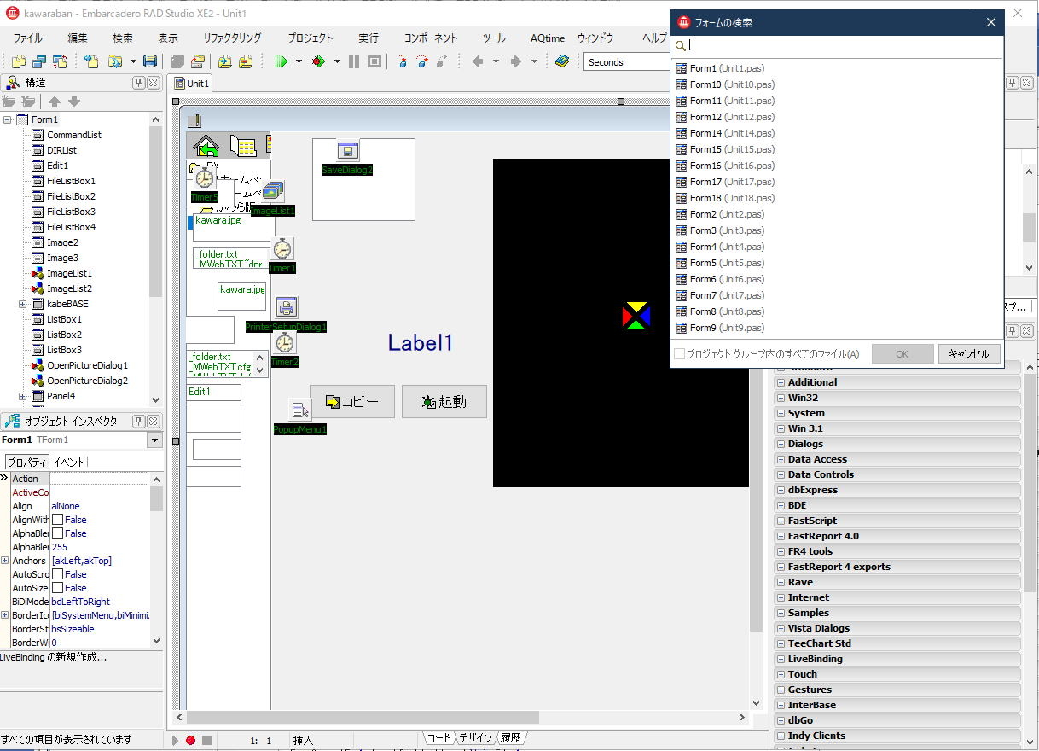The height and width of the screenshot is (751, 1039).
Task: Click the blue floppy disk Save icon
Action: pos(150,61)
